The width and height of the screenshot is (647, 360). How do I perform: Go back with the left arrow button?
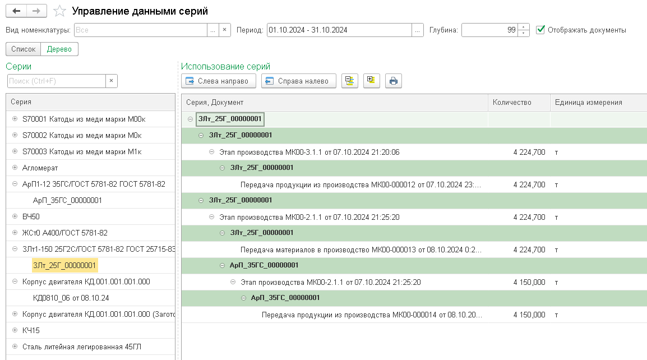click(x=16, y=11)
